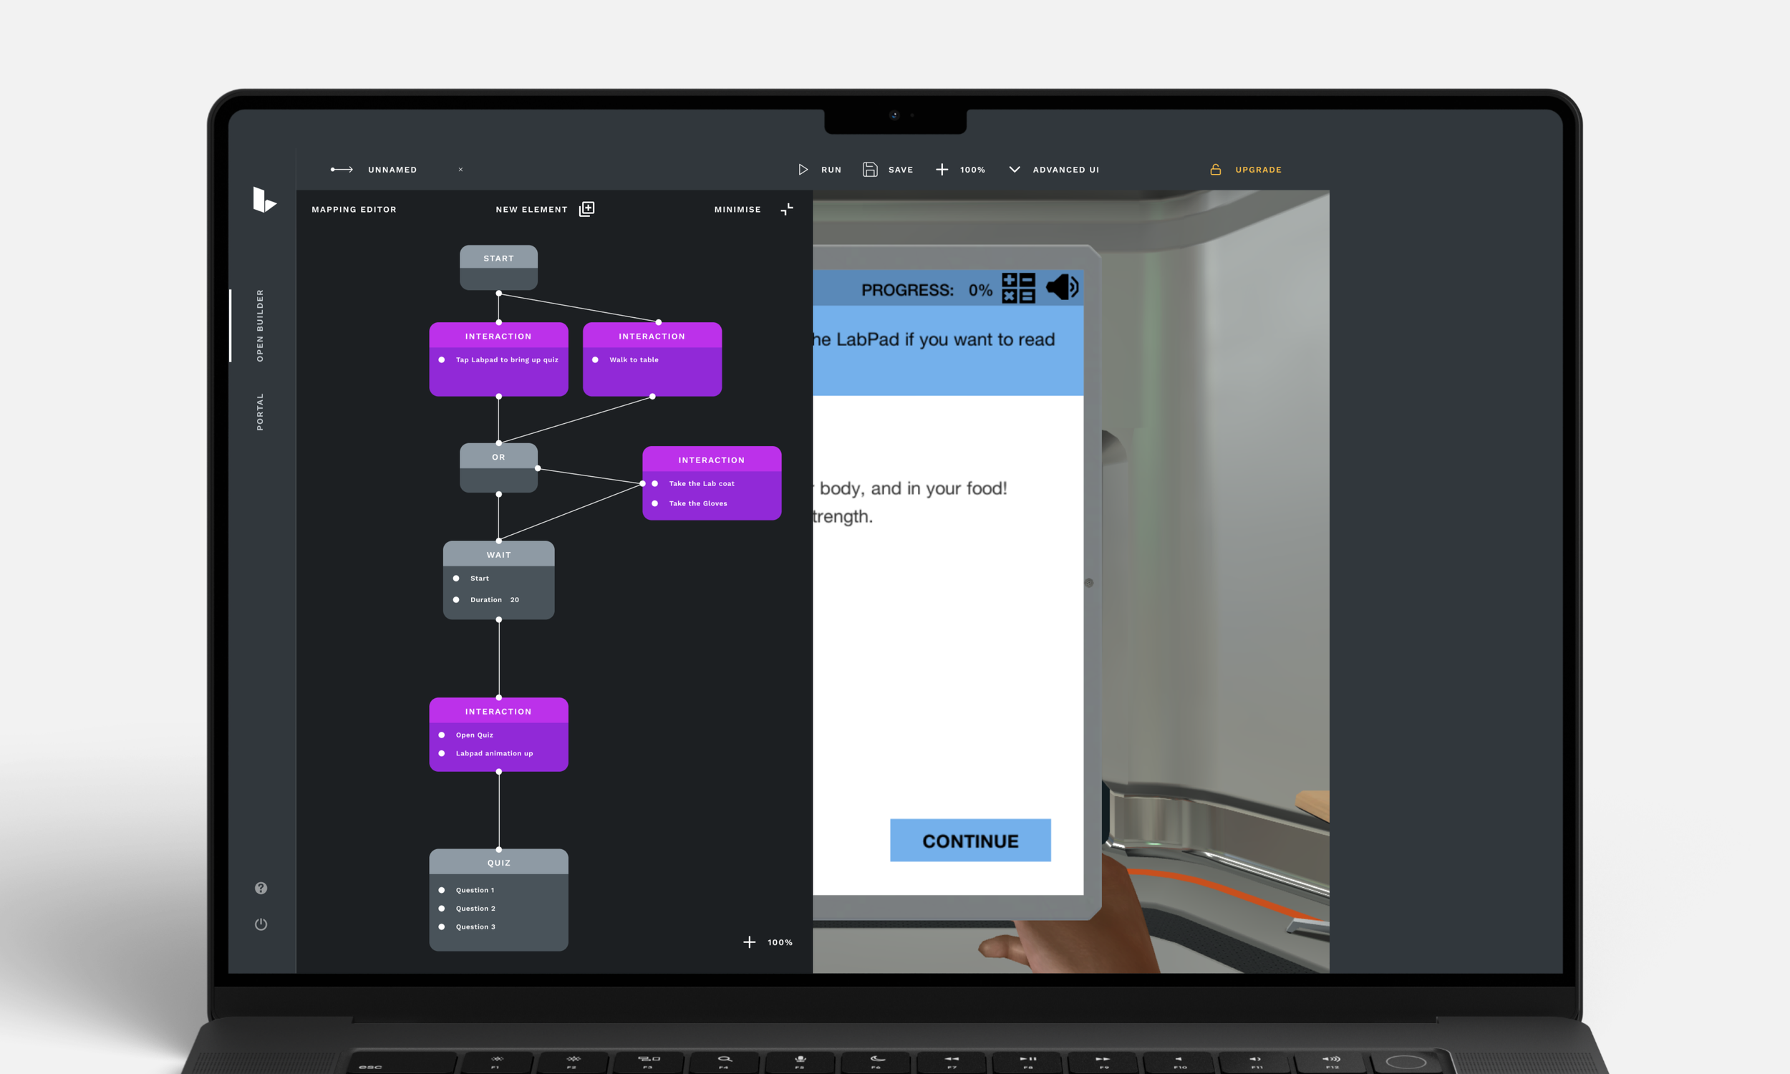Screen dimensions: 1790x1074
Task: Click the app logo in sidebar
Action: [264, 199]
